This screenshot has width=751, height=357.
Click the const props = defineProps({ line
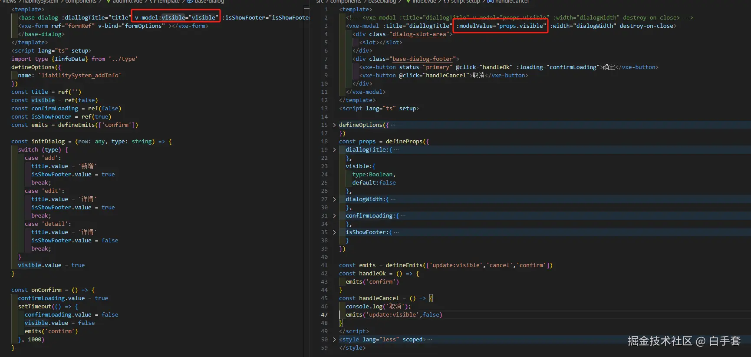tap(384, 142)
